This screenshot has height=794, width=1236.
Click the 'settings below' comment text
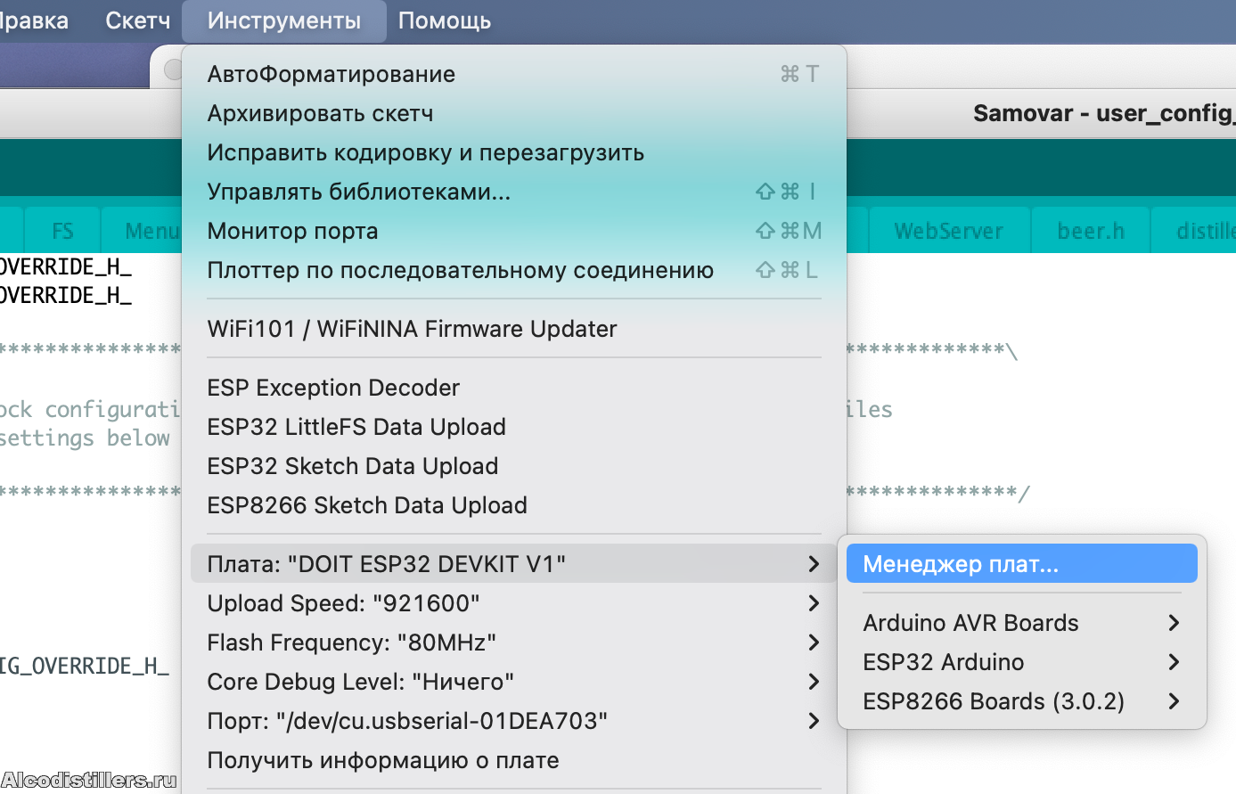[x=85, y=438]
